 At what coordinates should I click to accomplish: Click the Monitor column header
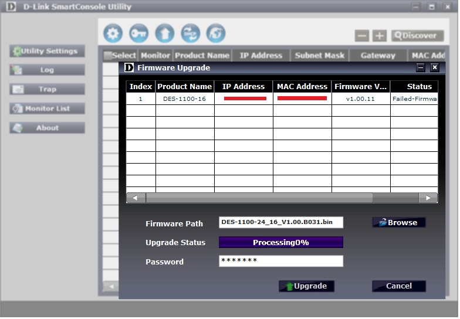[x=155, y=55]
